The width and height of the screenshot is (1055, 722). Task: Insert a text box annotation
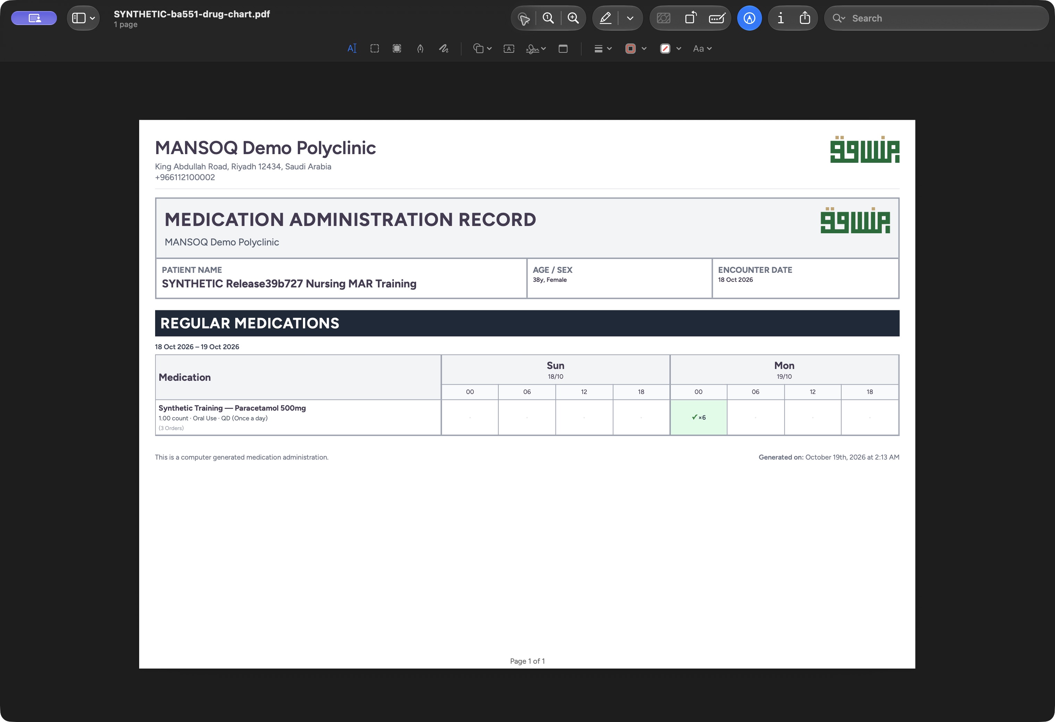pos(509,49)
